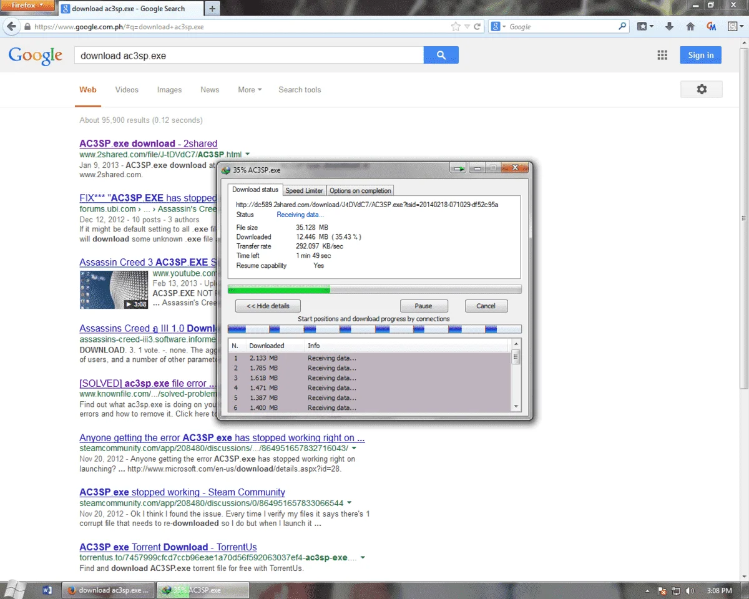Click Hide details button
The image size is (749, 599).
(x=268, y=306)
